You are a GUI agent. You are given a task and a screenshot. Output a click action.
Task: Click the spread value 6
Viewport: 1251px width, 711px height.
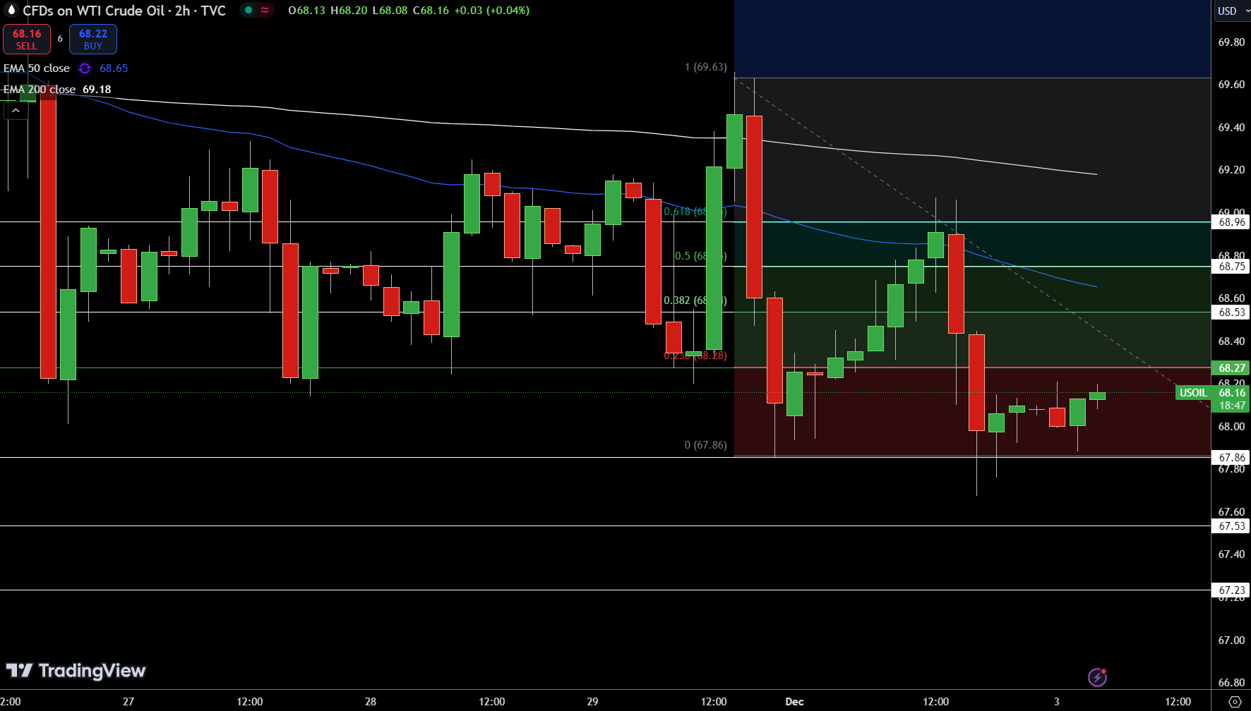point(60,39)
